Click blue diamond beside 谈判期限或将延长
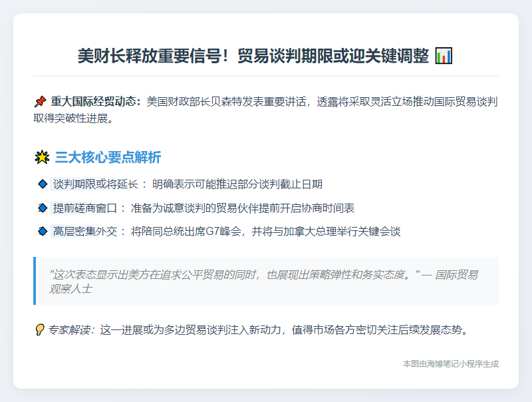The width and height of the screenshot is (532, 402). coord(43,184)
